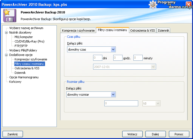Open help with Pomoc button
Viewport: 193px width, 139px height.
pyautogui.click(x=179, y=134)
